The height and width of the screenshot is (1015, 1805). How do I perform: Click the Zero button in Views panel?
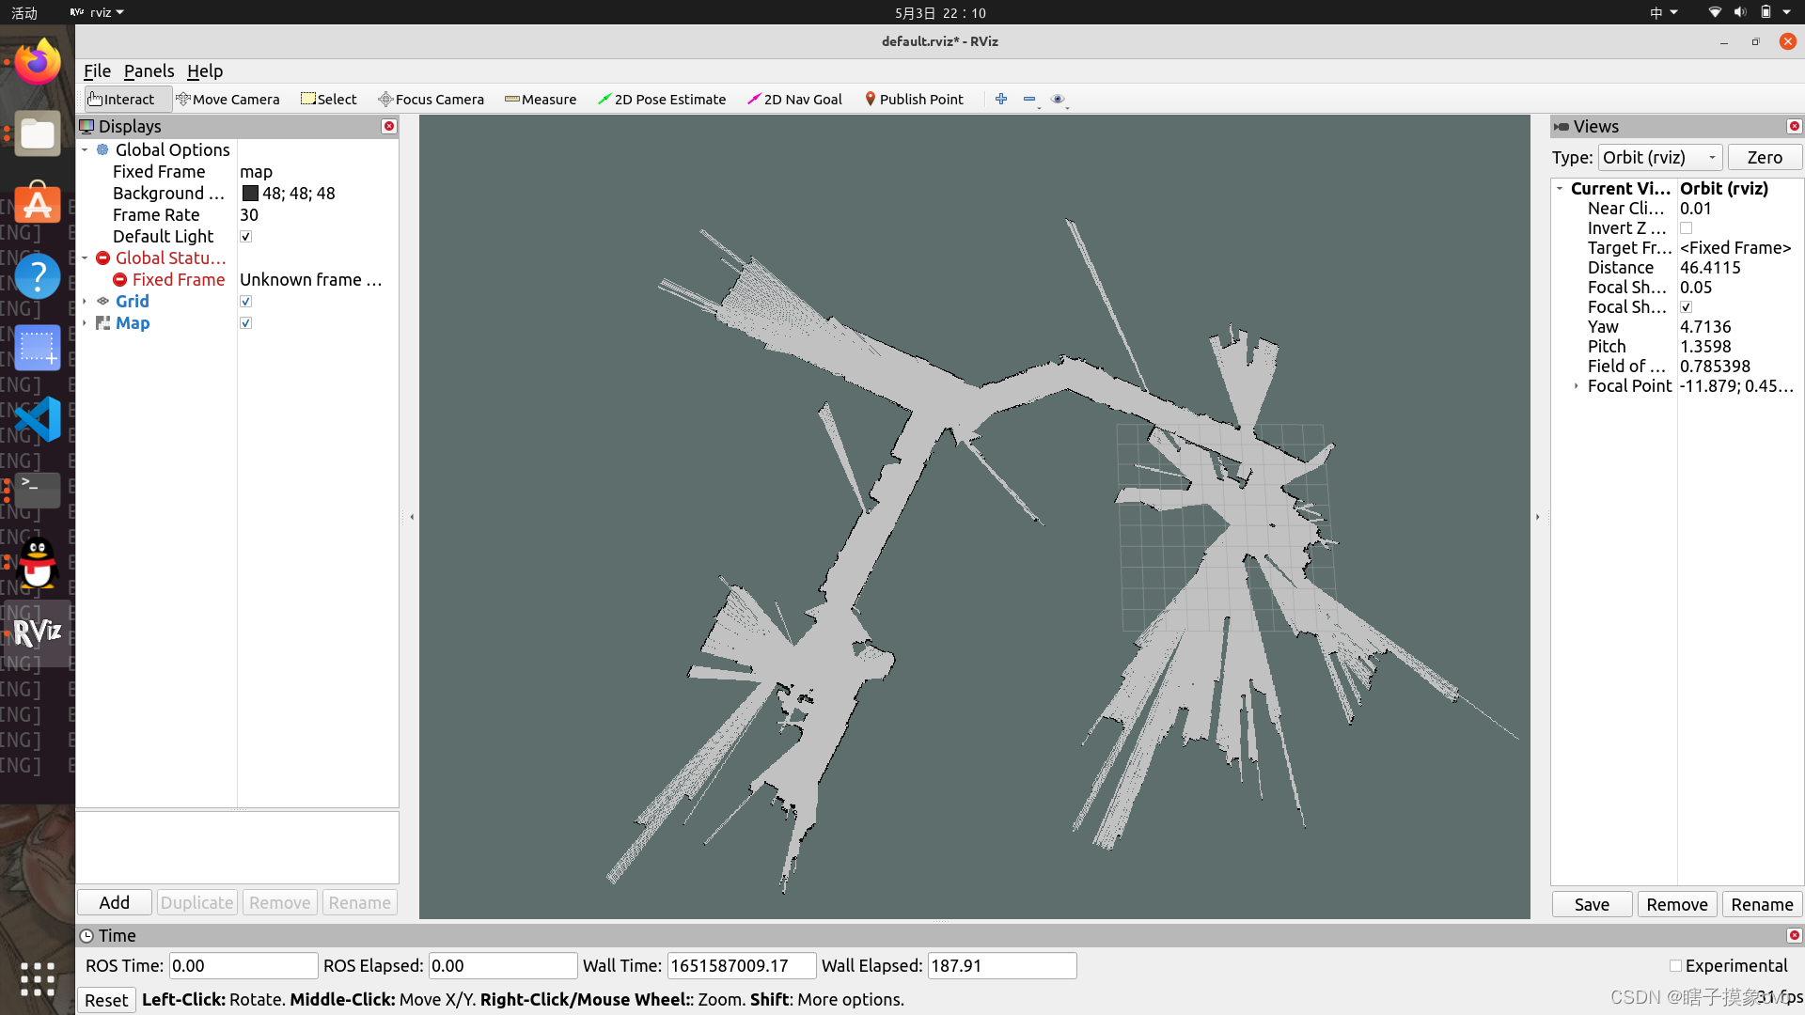1764,156
